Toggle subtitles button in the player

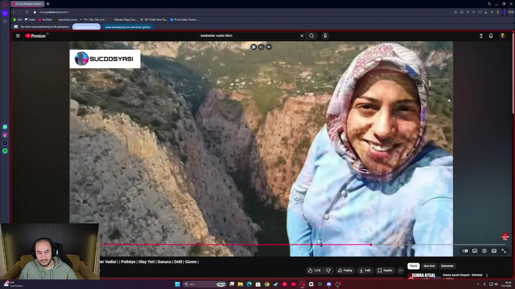coord(475,251)
